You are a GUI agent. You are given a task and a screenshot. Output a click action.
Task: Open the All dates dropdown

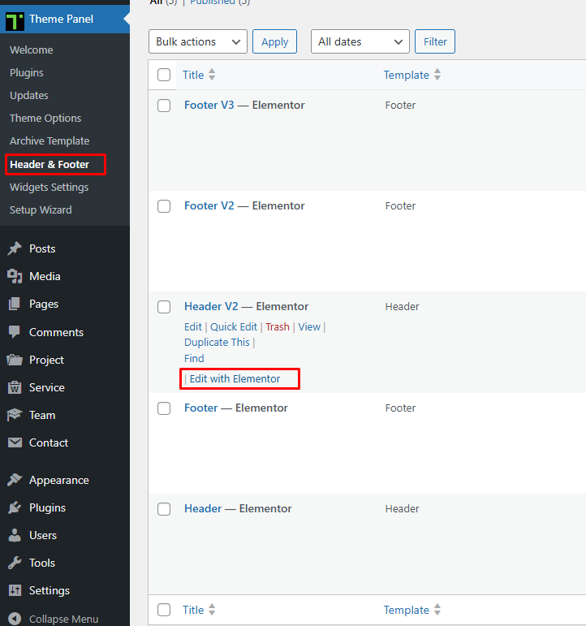pyautogui.click(x=360, y=41)
